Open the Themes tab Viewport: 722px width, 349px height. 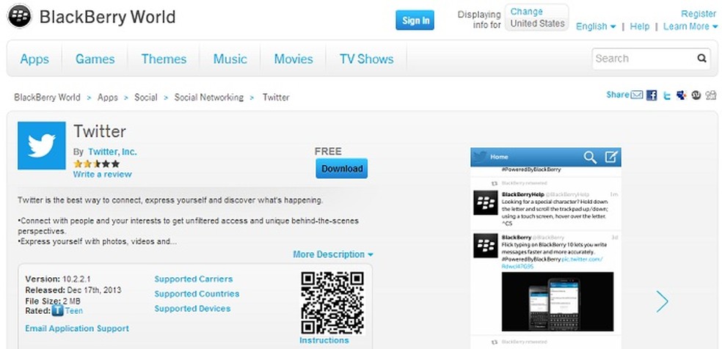tap(164, 59)
